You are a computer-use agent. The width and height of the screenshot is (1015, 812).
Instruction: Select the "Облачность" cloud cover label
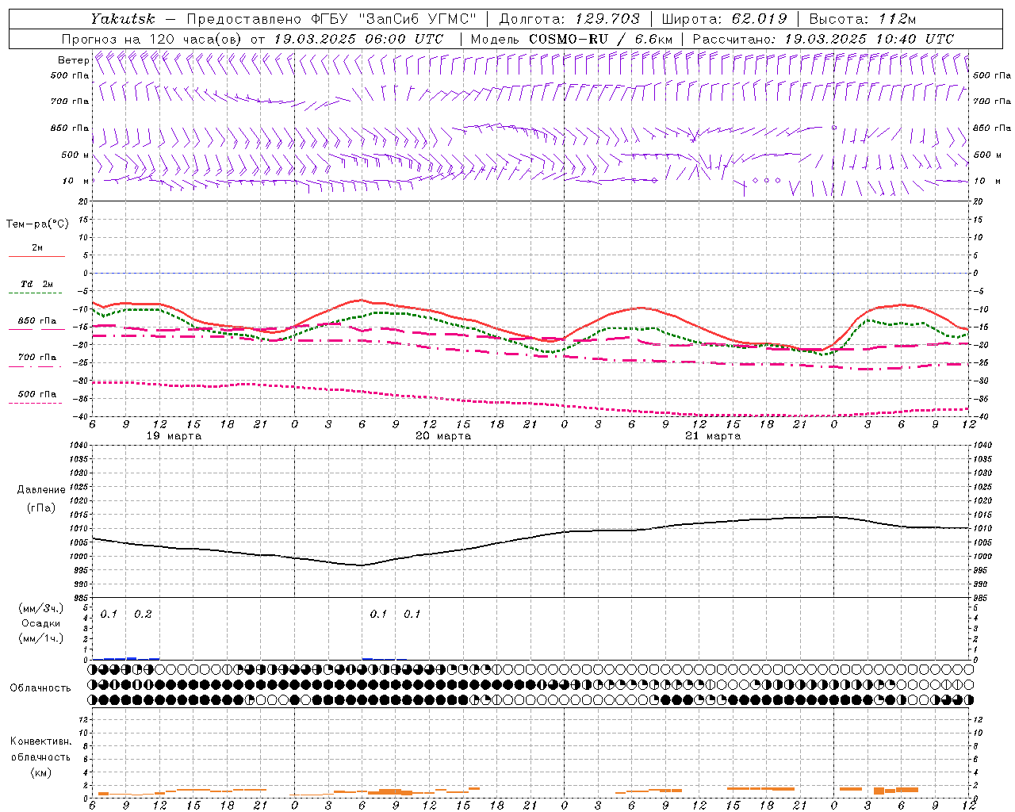tap(40, 688)
